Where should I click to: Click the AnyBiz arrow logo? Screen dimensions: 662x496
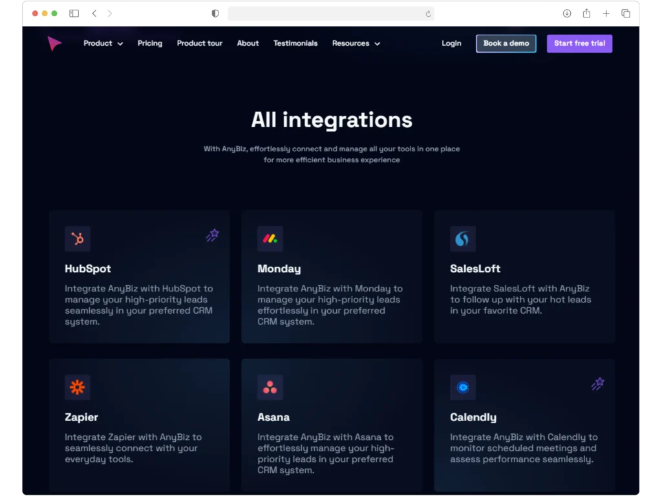coord(54,43)
